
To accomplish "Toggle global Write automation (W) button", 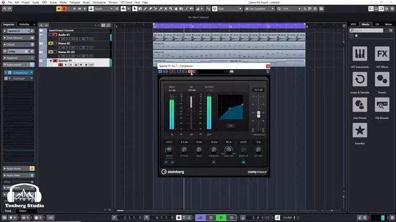I will (x=80, y=9).
